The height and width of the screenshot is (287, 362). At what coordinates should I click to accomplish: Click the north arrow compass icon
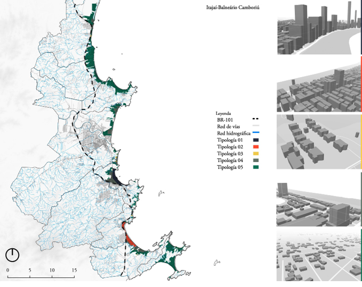coord(12,255)
